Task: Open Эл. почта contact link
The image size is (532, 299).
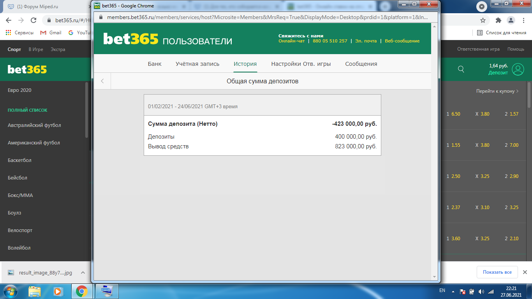Action: click(x=366, y=41)
